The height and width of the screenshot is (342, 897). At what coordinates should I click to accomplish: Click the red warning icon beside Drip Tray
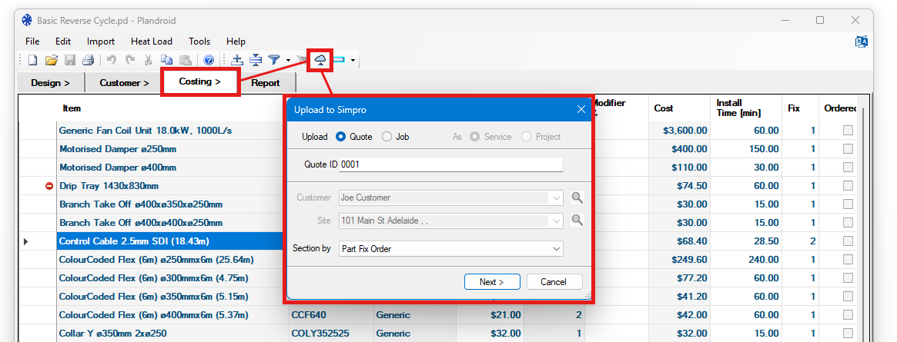[49, 186]
